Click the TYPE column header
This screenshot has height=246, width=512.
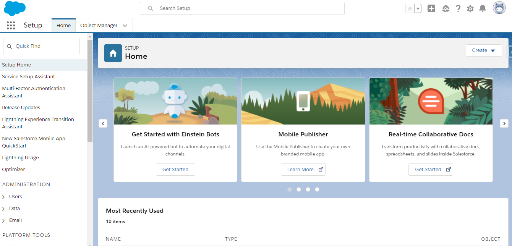[231, 239]
